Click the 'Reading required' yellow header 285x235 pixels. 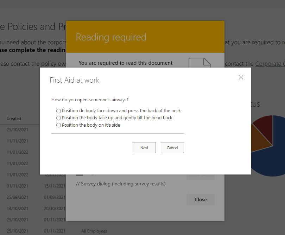click(x=145, y=37)
